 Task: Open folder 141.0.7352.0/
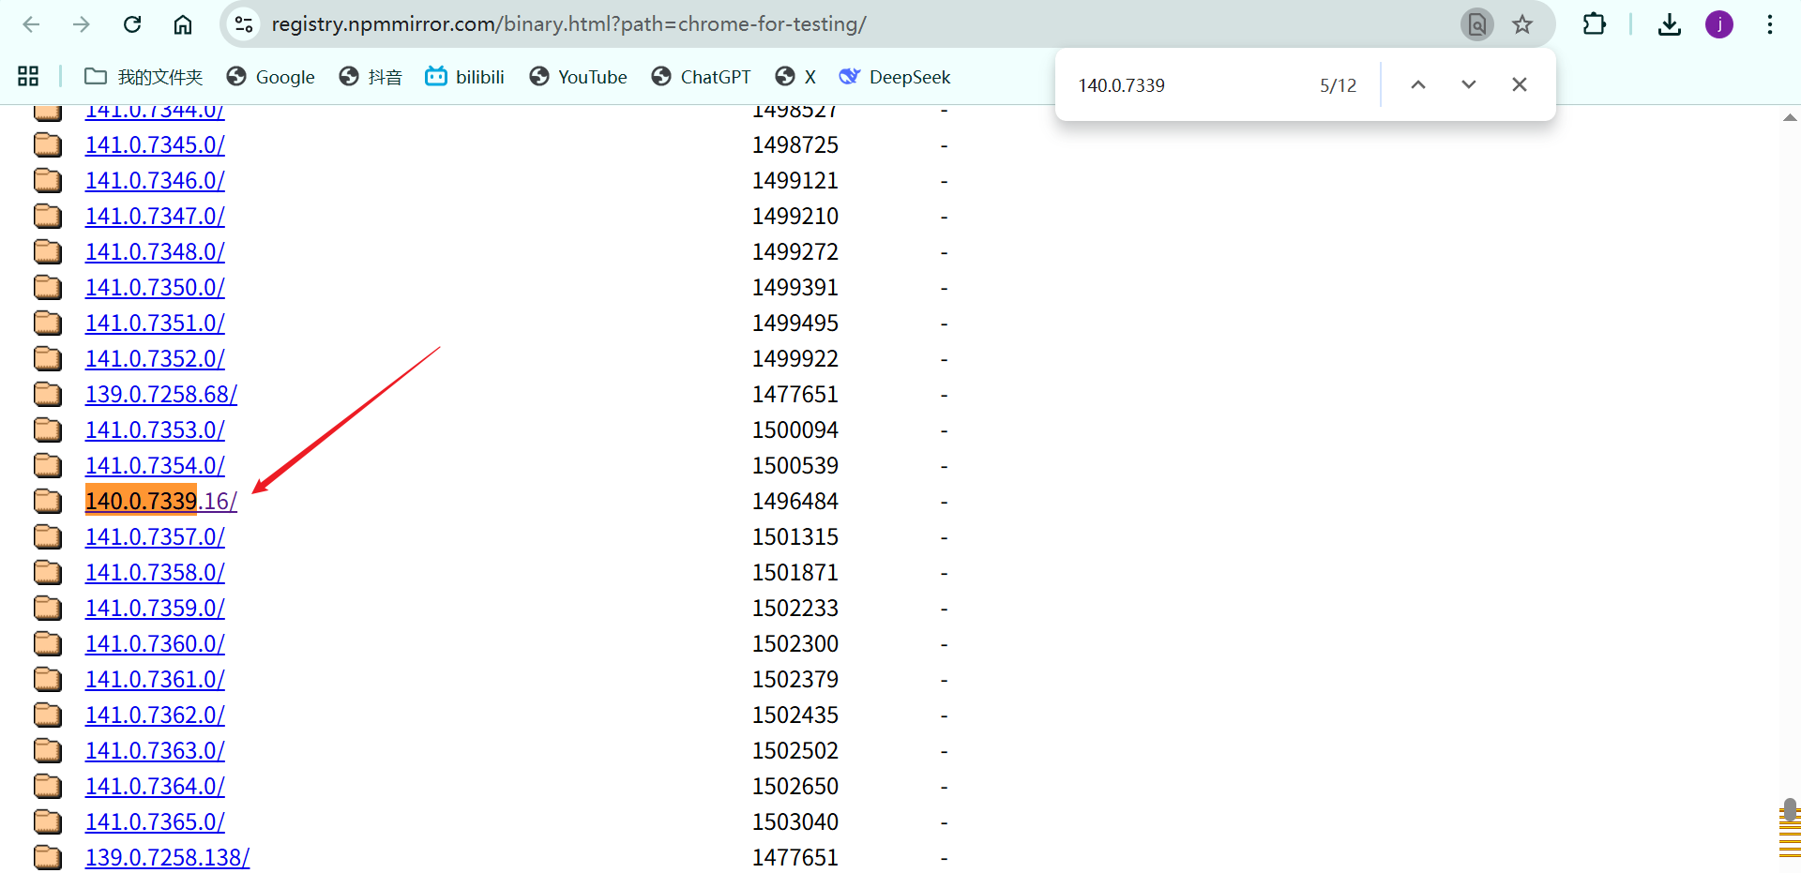[155, 359]
